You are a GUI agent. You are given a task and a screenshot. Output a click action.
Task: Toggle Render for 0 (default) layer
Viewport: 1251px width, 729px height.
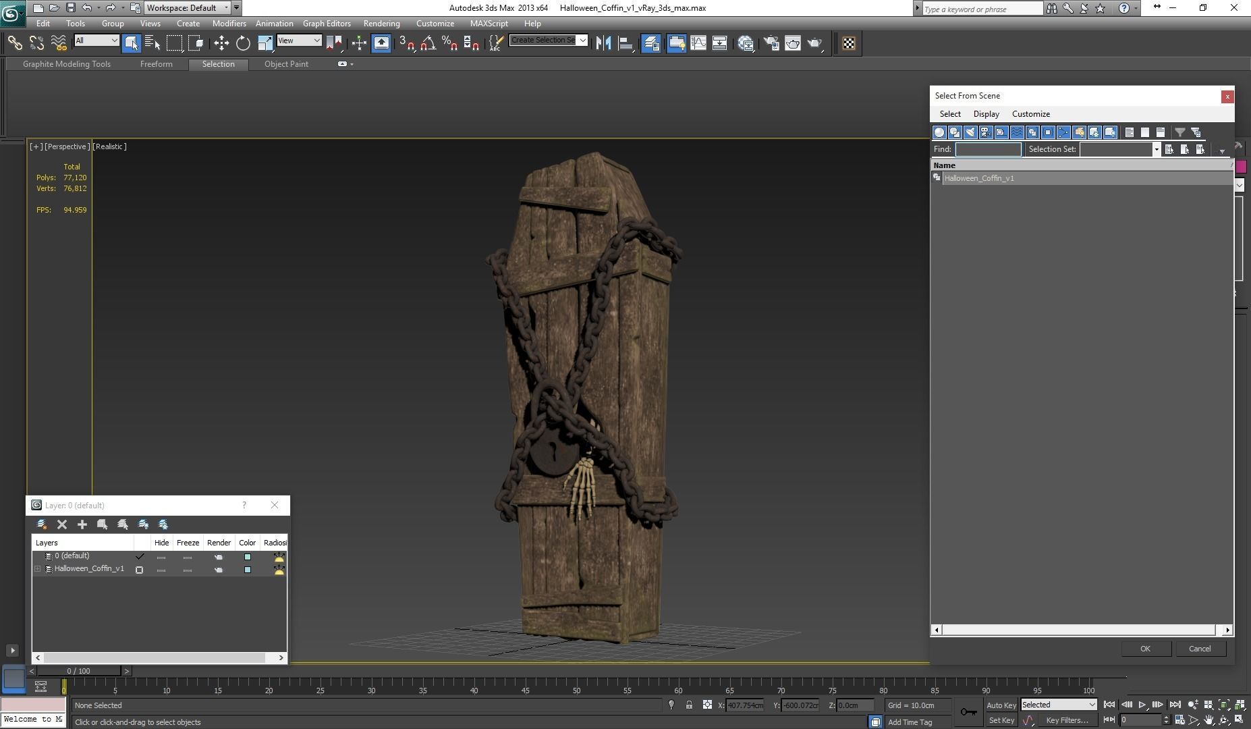point(219,557)
